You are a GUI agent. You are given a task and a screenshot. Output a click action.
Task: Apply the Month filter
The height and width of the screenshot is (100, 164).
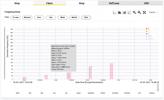[74, 17]
